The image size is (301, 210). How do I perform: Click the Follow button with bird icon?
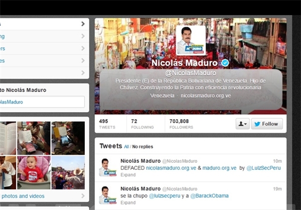pos(267,124)
